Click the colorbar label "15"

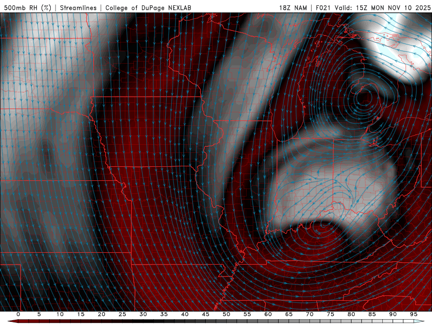(x=80, y=314)
